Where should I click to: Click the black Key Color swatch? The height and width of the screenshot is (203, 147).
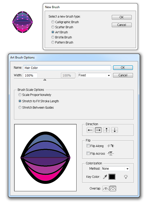(112, 177)
